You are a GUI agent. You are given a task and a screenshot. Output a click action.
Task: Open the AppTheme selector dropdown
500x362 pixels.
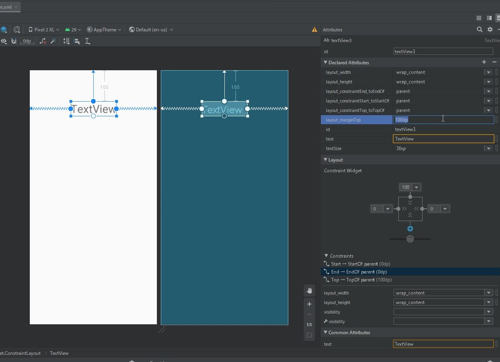click(x=104, y=29)
